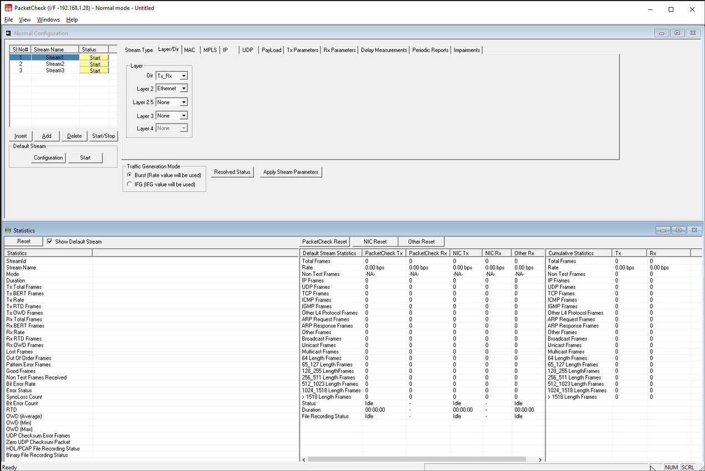Viewport: 705px width, 471px height.
Task: Click Apply Stream Parameters button
Action: (291, 172)
